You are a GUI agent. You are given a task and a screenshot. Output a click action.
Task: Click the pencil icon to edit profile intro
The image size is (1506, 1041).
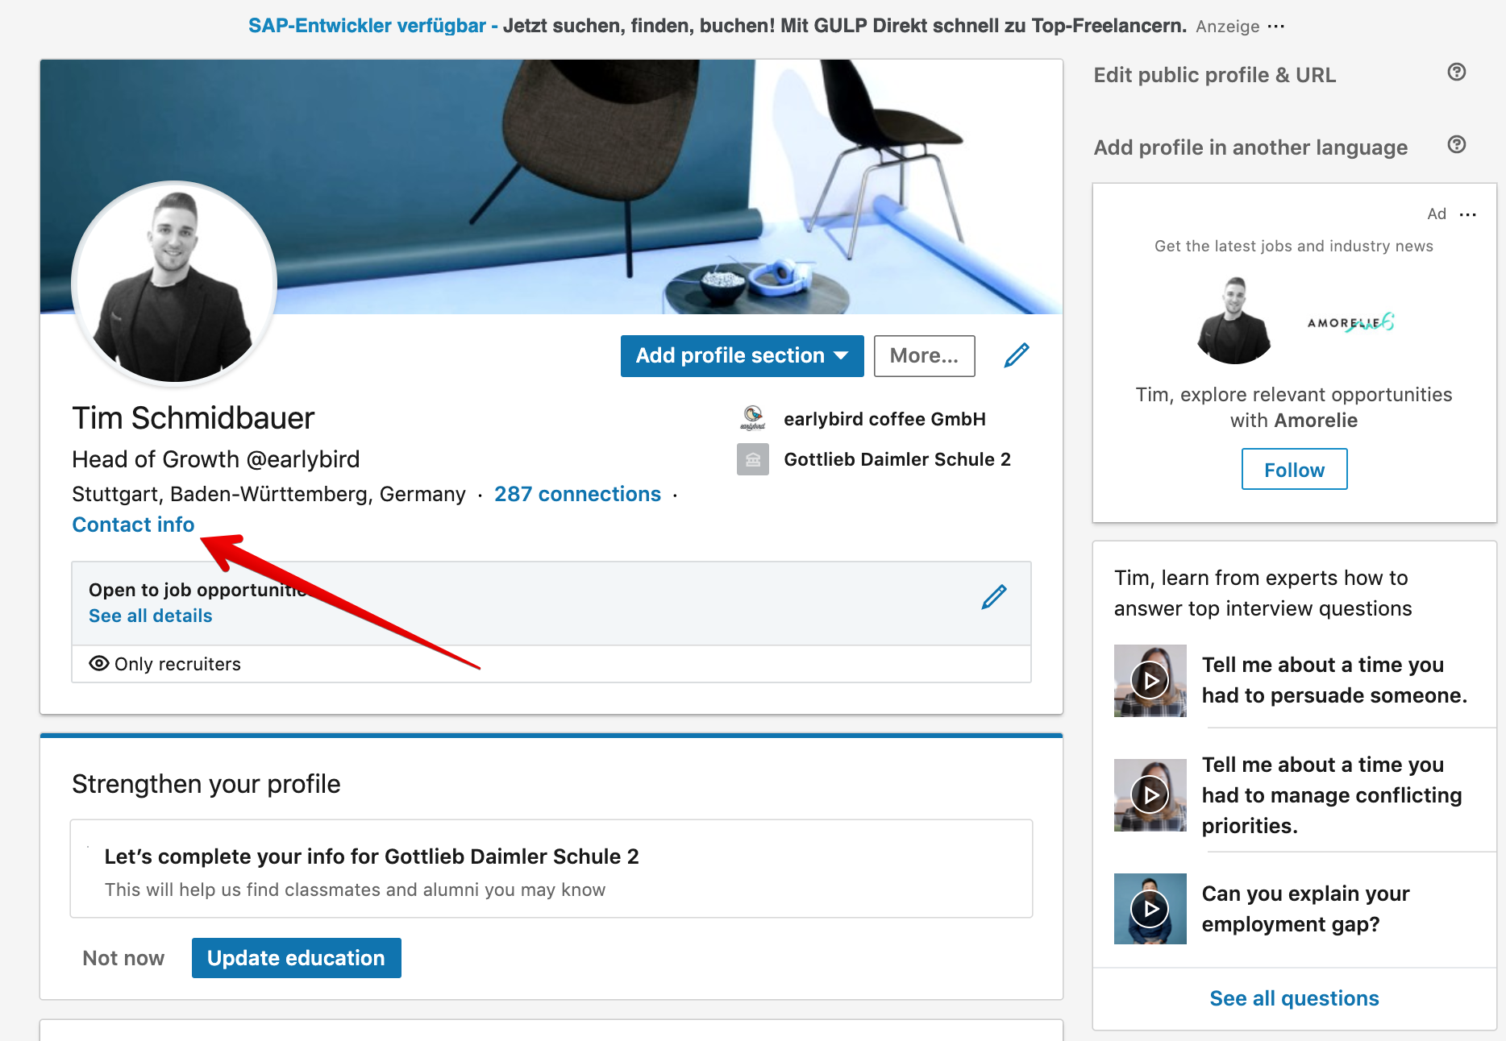coord(1017,355)
